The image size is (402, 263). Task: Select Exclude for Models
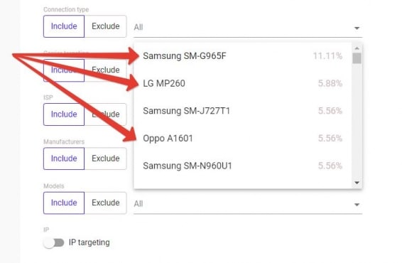(x=105, y=203)
